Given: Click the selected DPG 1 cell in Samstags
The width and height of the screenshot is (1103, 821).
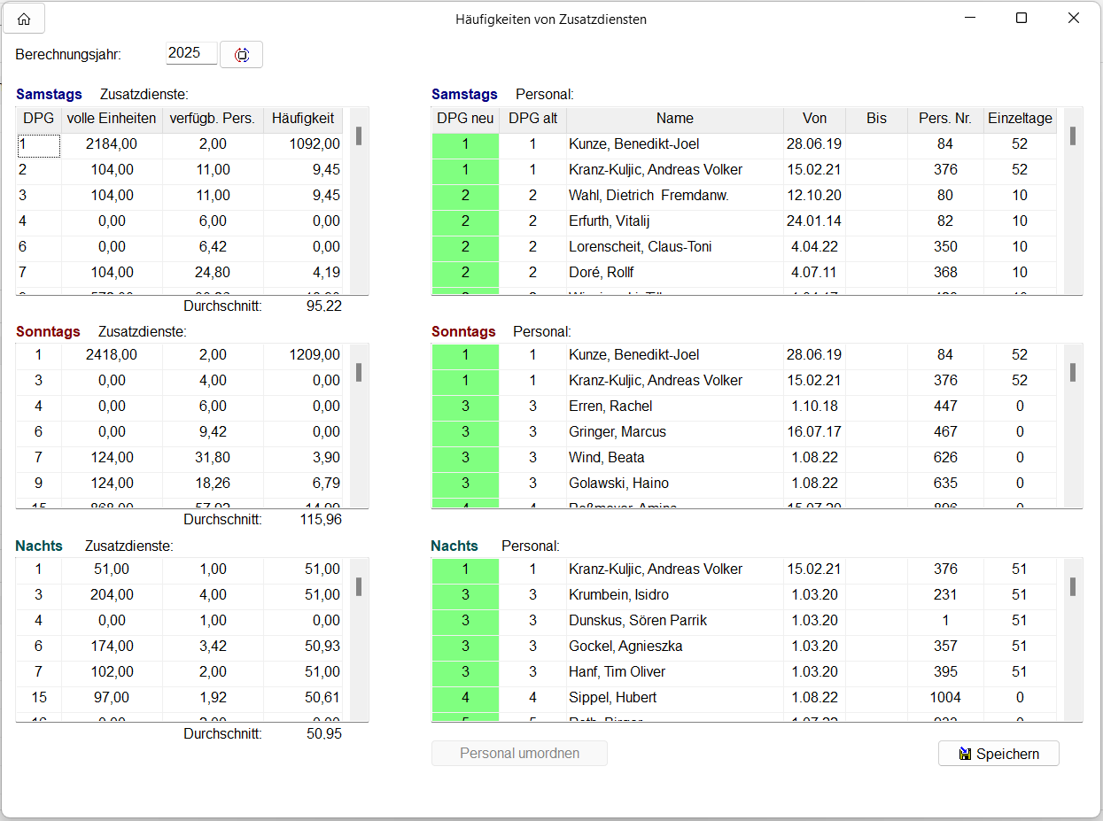Looking at the screenshot, I should [38, 144].
